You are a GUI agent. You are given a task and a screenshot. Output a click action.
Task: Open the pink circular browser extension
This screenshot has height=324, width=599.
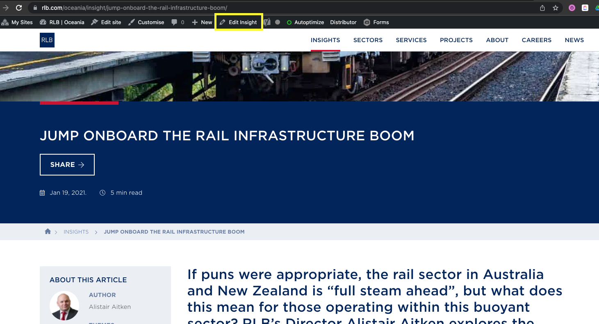(572, 8)
